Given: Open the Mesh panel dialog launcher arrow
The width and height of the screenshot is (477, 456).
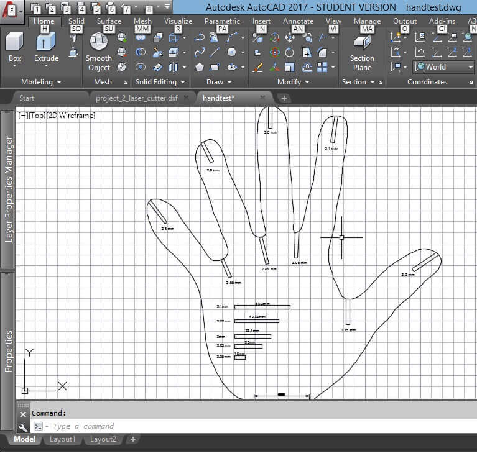Looking at the screenshot, I should click(126, 83).
